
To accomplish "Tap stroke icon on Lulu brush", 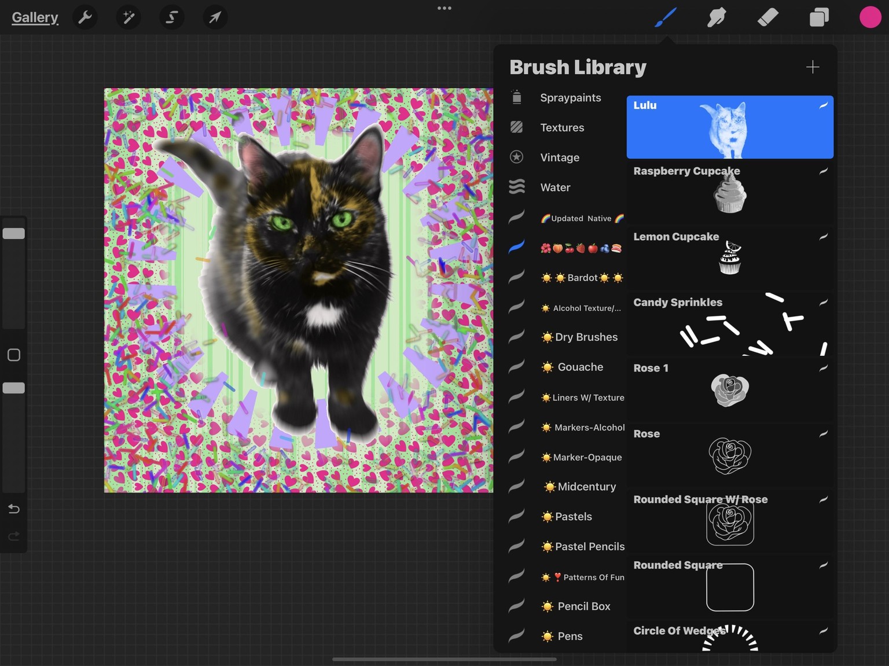I will (824, 105).
